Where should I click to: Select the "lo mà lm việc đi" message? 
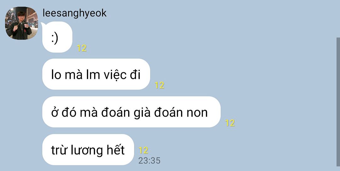[96, 74]
